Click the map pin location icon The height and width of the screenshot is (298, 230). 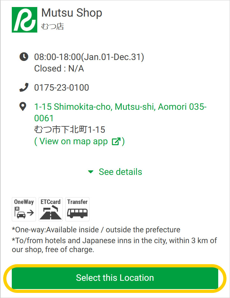tap(23, 107)
